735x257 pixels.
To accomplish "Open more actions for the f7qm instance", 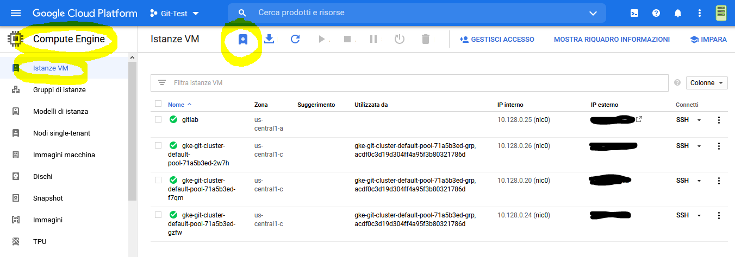I will pos(719,181).
